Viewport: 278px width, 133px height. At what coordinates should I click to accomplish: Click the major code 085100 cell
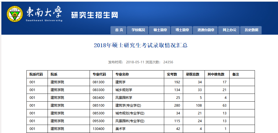point(99,106)
